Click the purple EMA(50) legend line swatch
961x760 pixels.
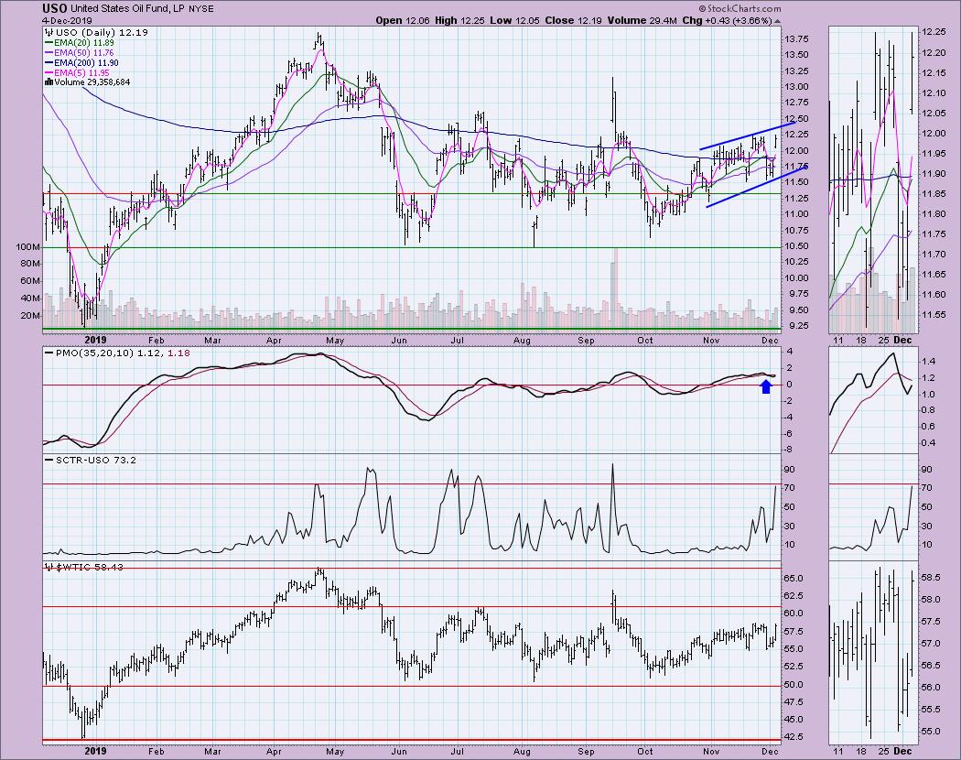pyautogui.click(x=49, y=53)
